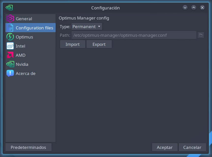This screenshot has height=157, width=212.
Task: Click the Optimus Manager config heading
Action: pyautogui.click(x=84, y=18)
